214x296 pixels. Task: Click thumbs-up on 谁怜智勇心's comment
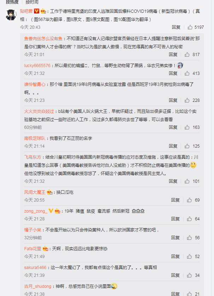187,100
